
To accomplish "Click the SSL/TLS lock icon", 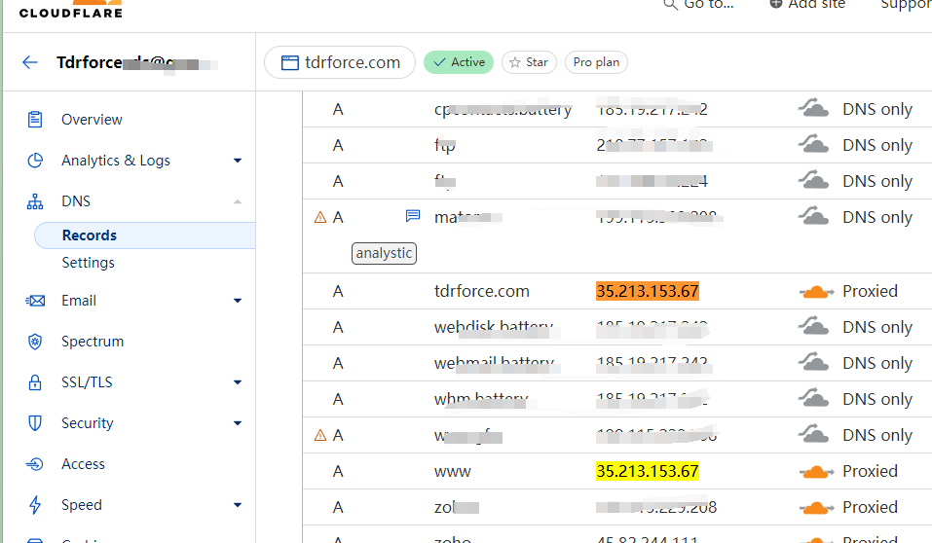I will click(x=35, y=382).
